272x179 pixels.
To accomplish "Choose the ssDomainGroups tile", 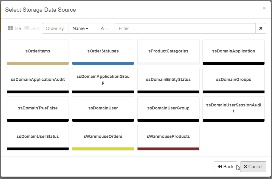I will (x=233, y=80).
